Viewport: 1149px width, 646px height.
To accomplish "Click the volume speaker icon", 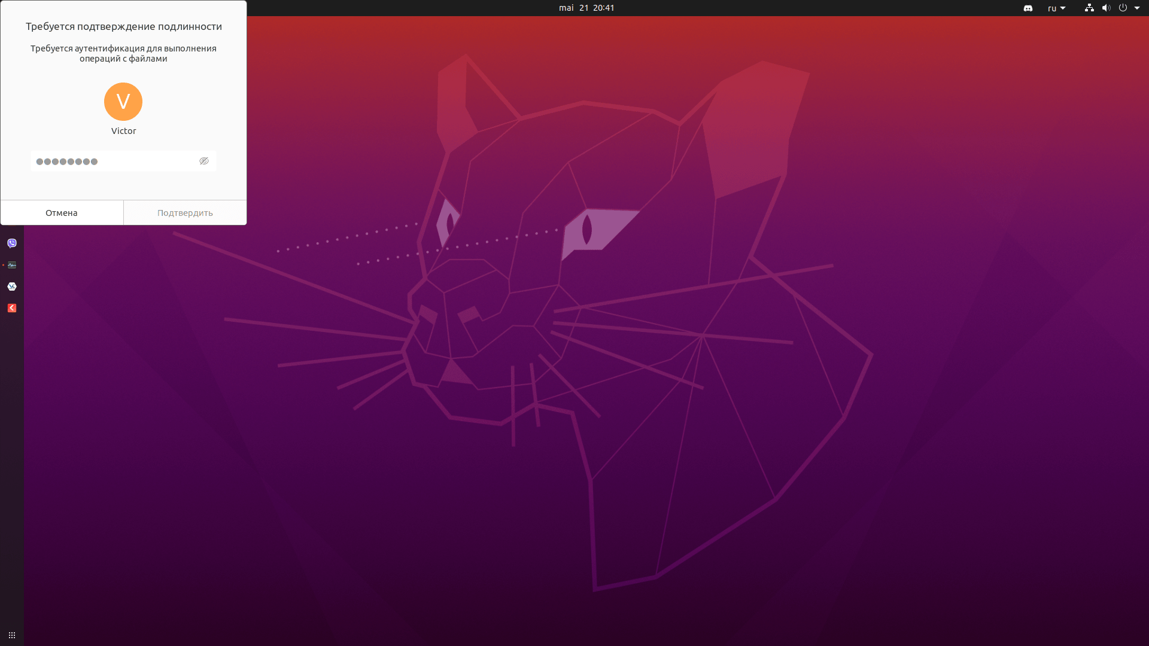I will pos(1106,8).
